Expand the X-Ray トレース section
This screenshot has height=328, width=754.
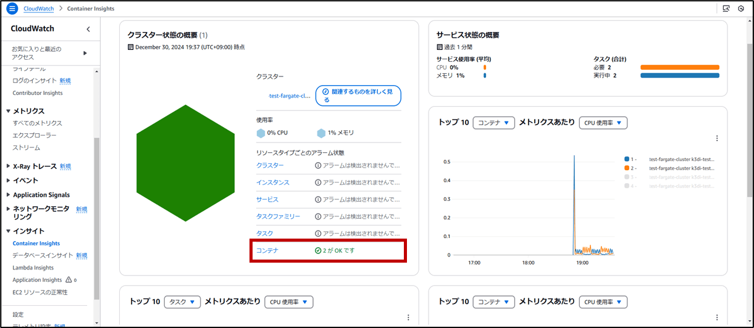click(9, 166)
